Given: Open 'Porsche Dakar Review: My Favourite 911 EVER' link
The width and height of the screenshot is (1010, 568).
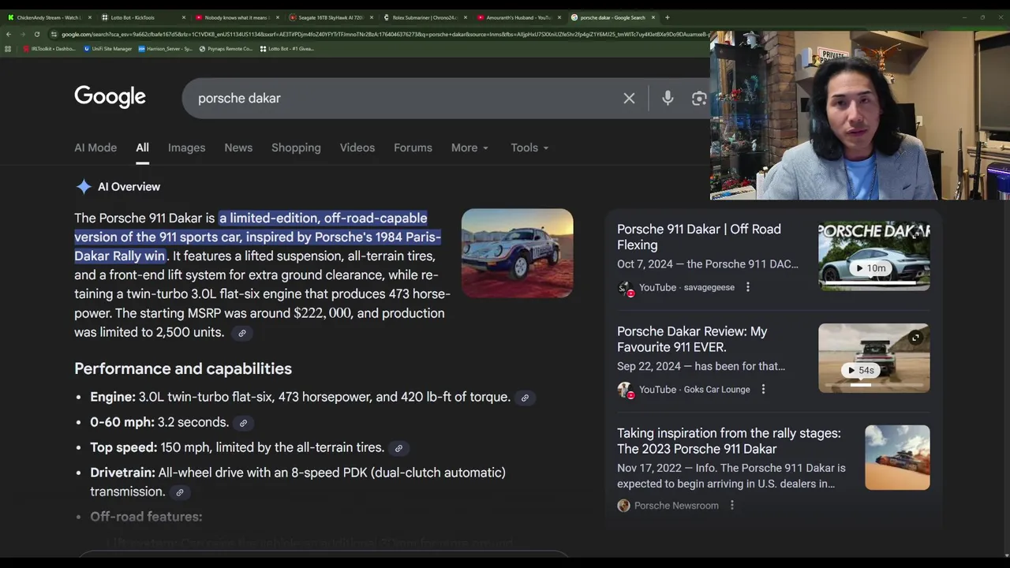Looking at the screenshot, I should [x=692, y=339].
